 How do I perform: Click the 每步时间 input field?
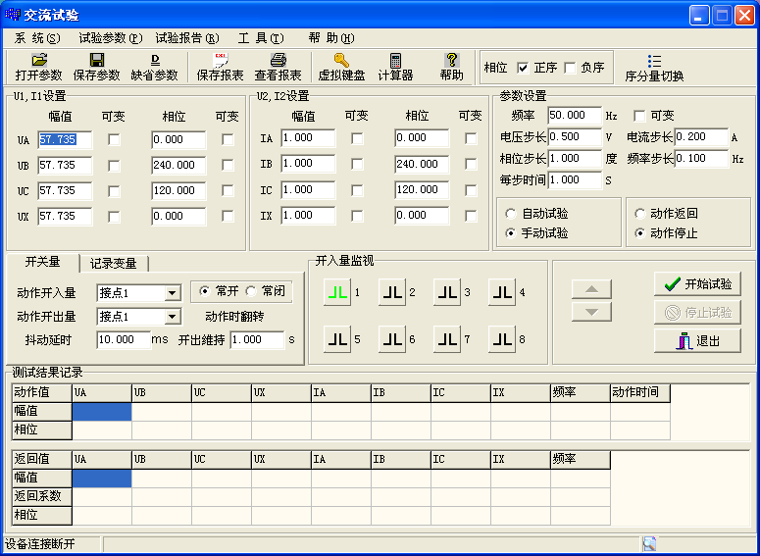(575, 179)
